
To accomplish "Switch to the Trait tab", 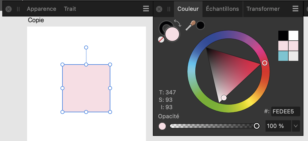I will pos(70,9).
